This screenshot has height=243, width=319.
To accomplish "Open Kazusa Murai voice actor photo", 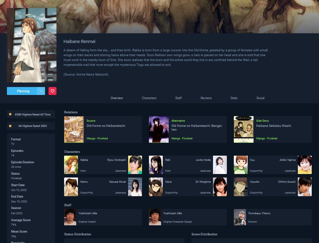I will pyautogui.click(x=135, y=187).
